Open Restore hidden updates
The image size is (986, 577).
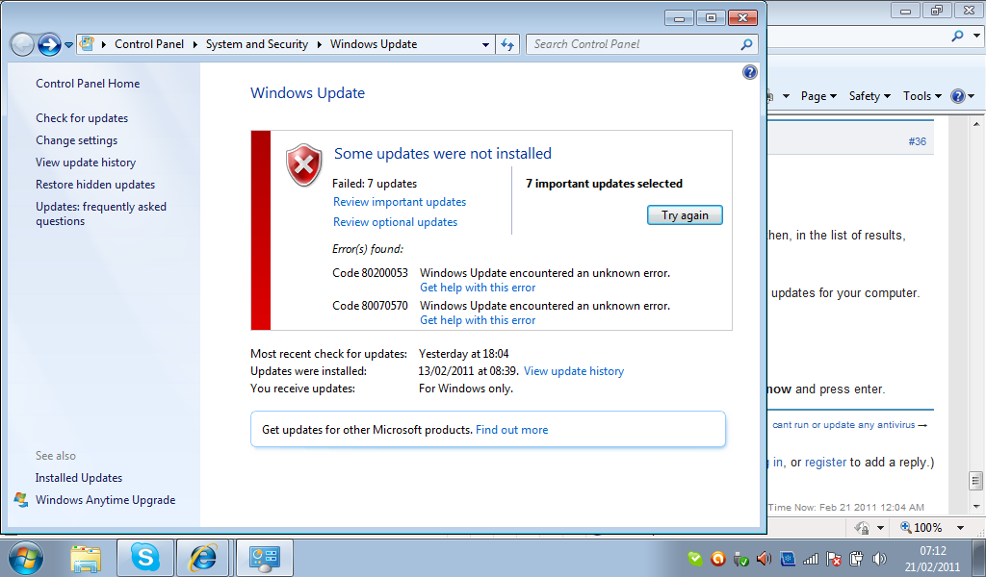coord(95,185)
